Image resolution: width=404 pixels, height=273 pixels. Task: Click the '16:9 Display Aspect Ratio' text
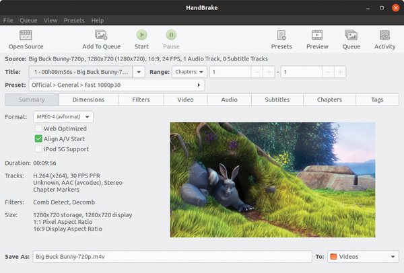pos(67,229)
